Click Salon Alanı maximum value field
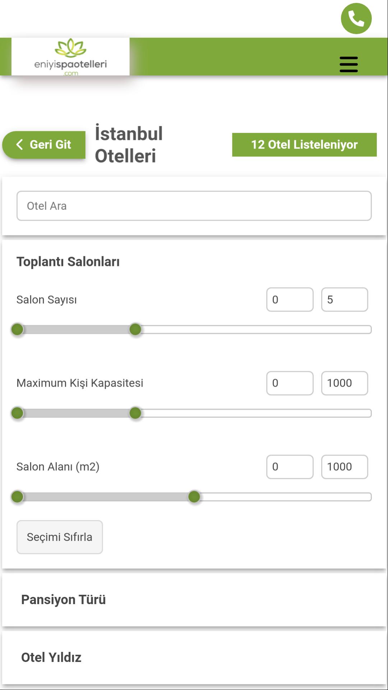The width and height of the screenshot is (388, 690). (345, 467)
